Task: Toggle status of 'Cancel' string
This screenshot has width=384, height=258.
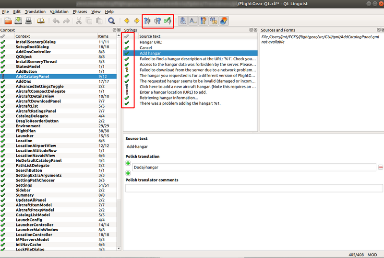Action: (127, 48)
